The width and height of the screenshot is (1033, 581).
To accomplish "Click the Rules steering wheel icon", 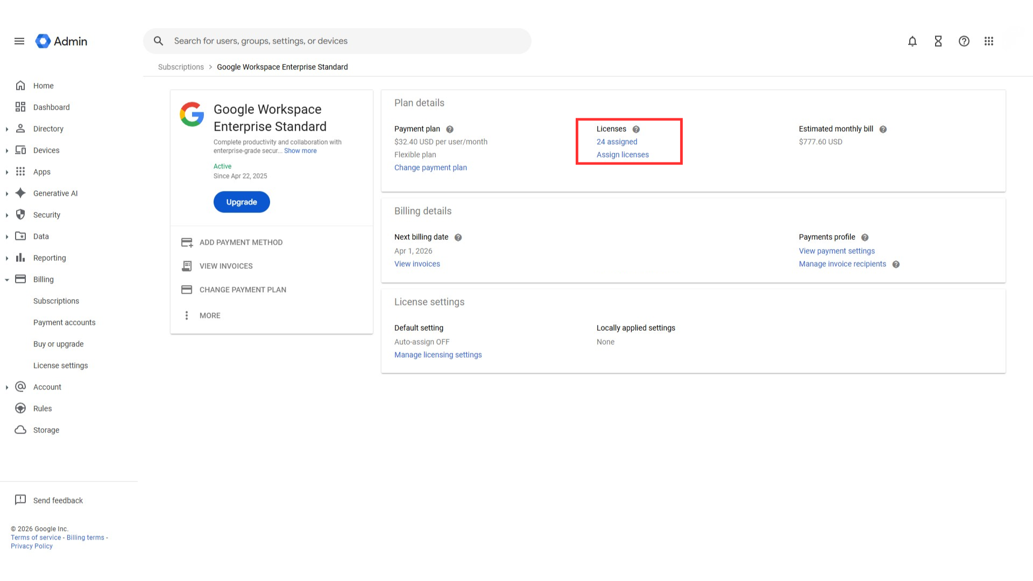I will tap(20, 408).
